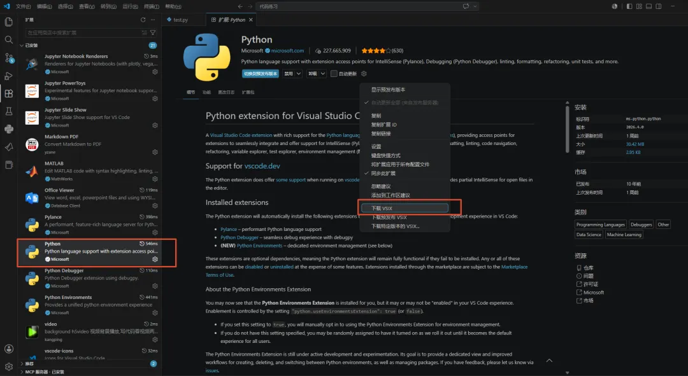Click the Machine Learning category tag
The image size is (688, 376).
coord(624,235)
